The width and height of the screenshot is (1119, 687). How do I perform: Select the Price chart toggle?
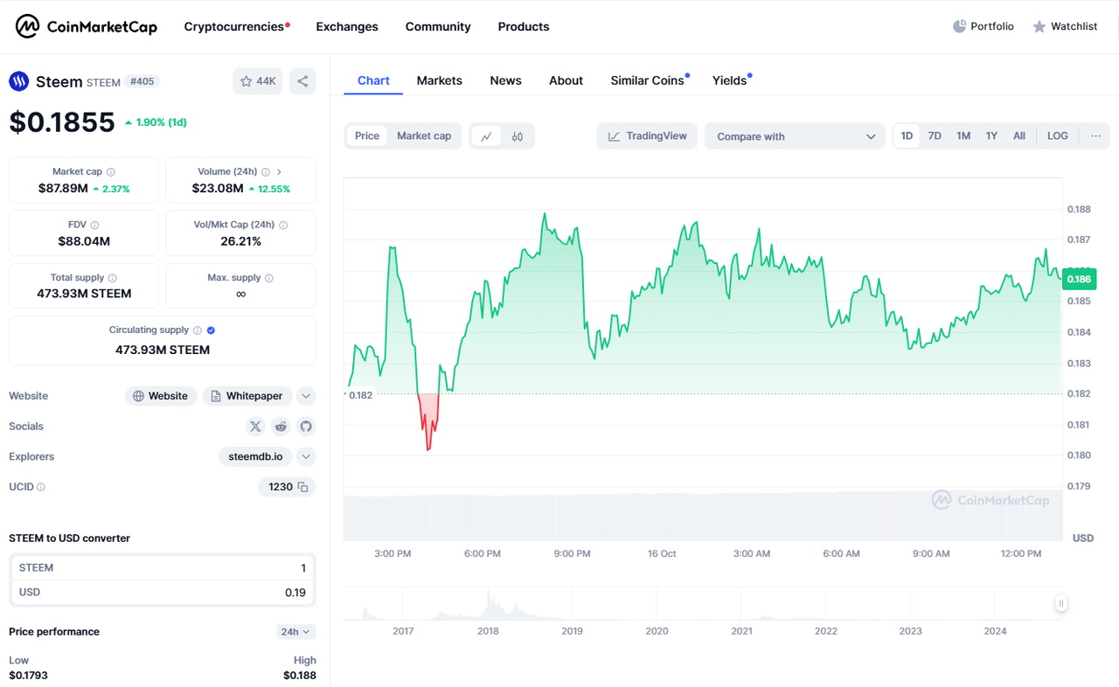[x=367, y=136]
